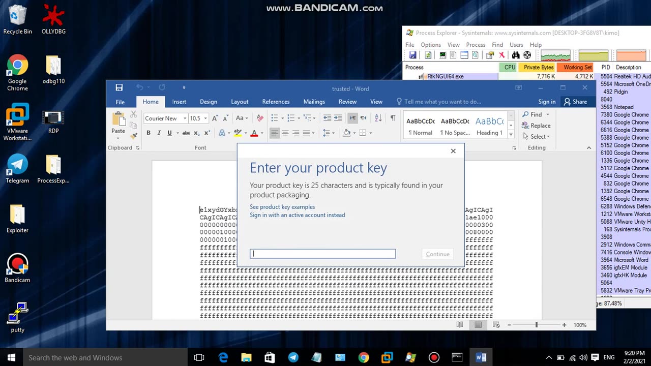Screen dimensions: 651x366
Task: Open the Options menu in Process Explorer
Action: (x=430, y=45)
